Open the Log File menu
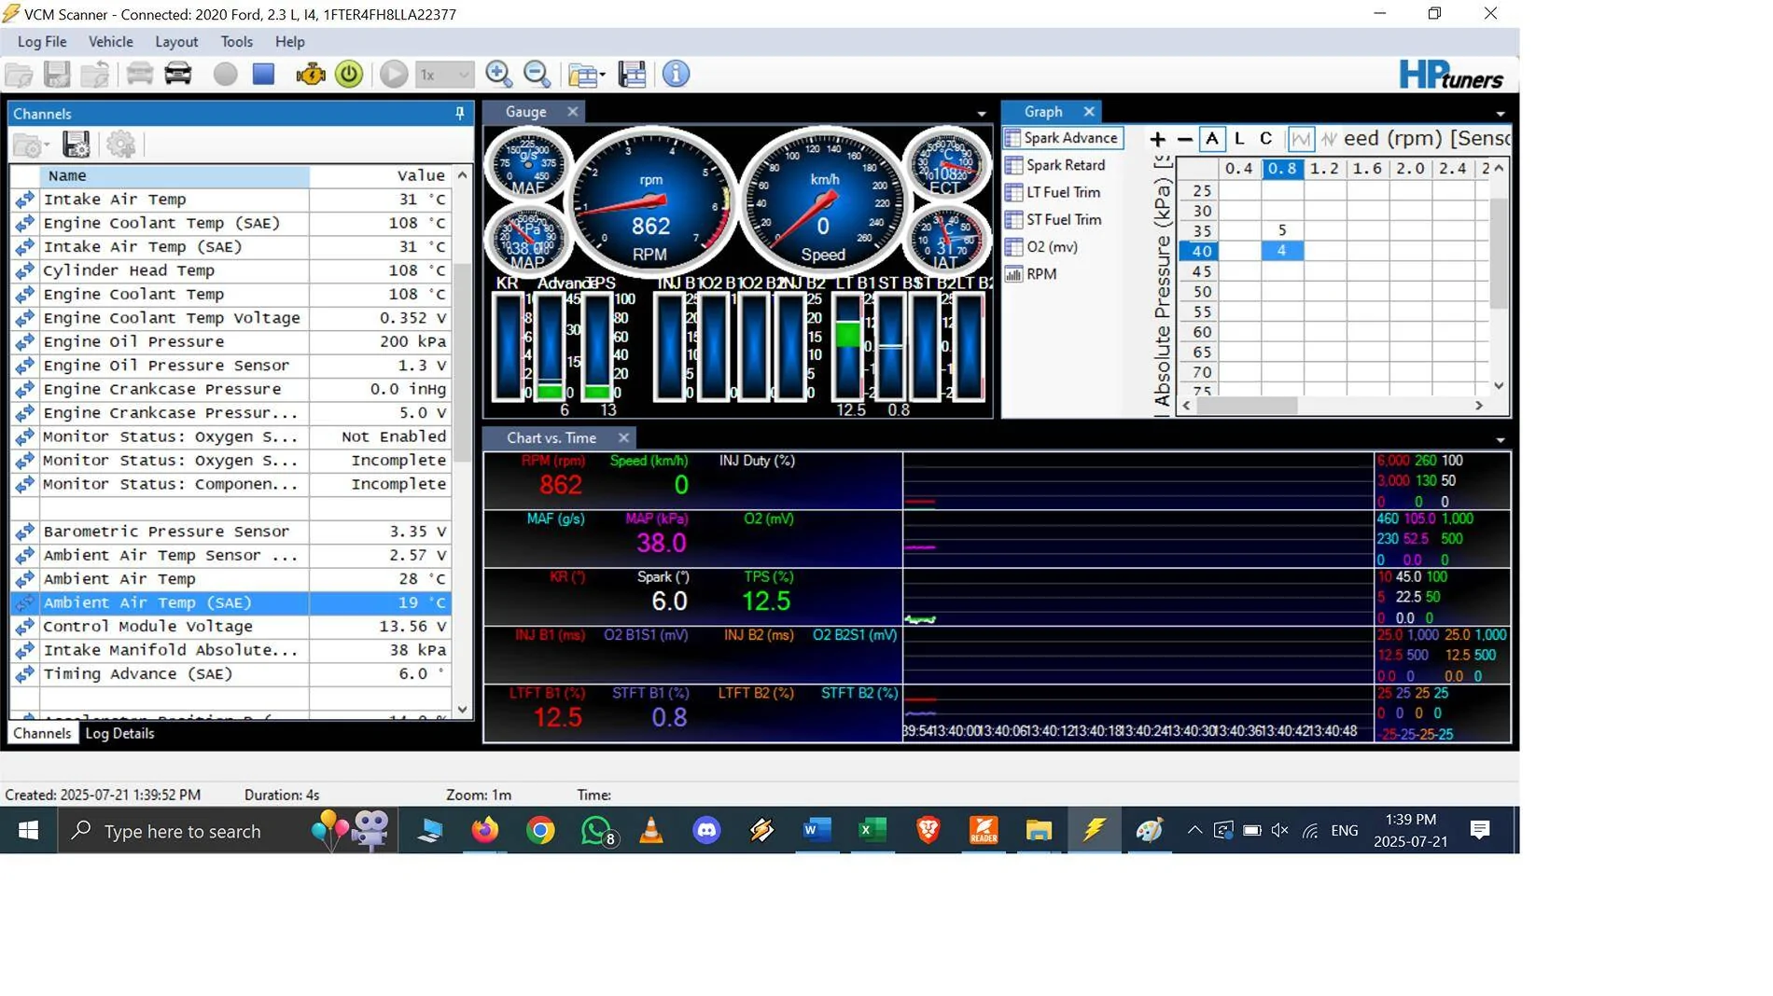 42,42
